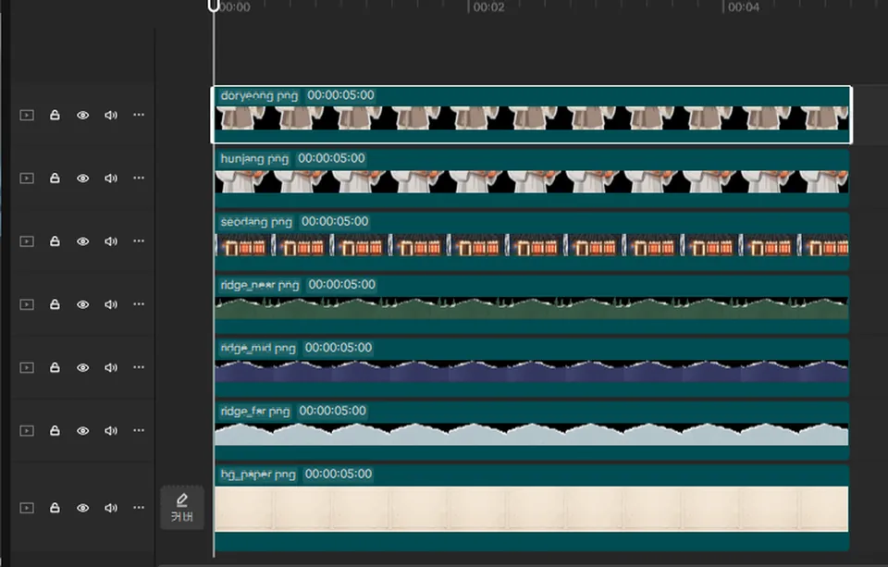This screenshot has width=888, height=567.
Task: Open more options for ridge_far.png track
Action: click(139, 430)
